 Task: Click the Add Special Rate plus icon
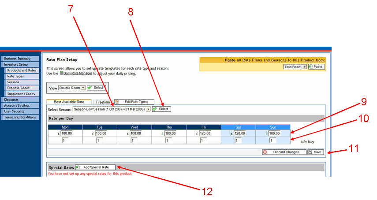[x=78, y=167]
